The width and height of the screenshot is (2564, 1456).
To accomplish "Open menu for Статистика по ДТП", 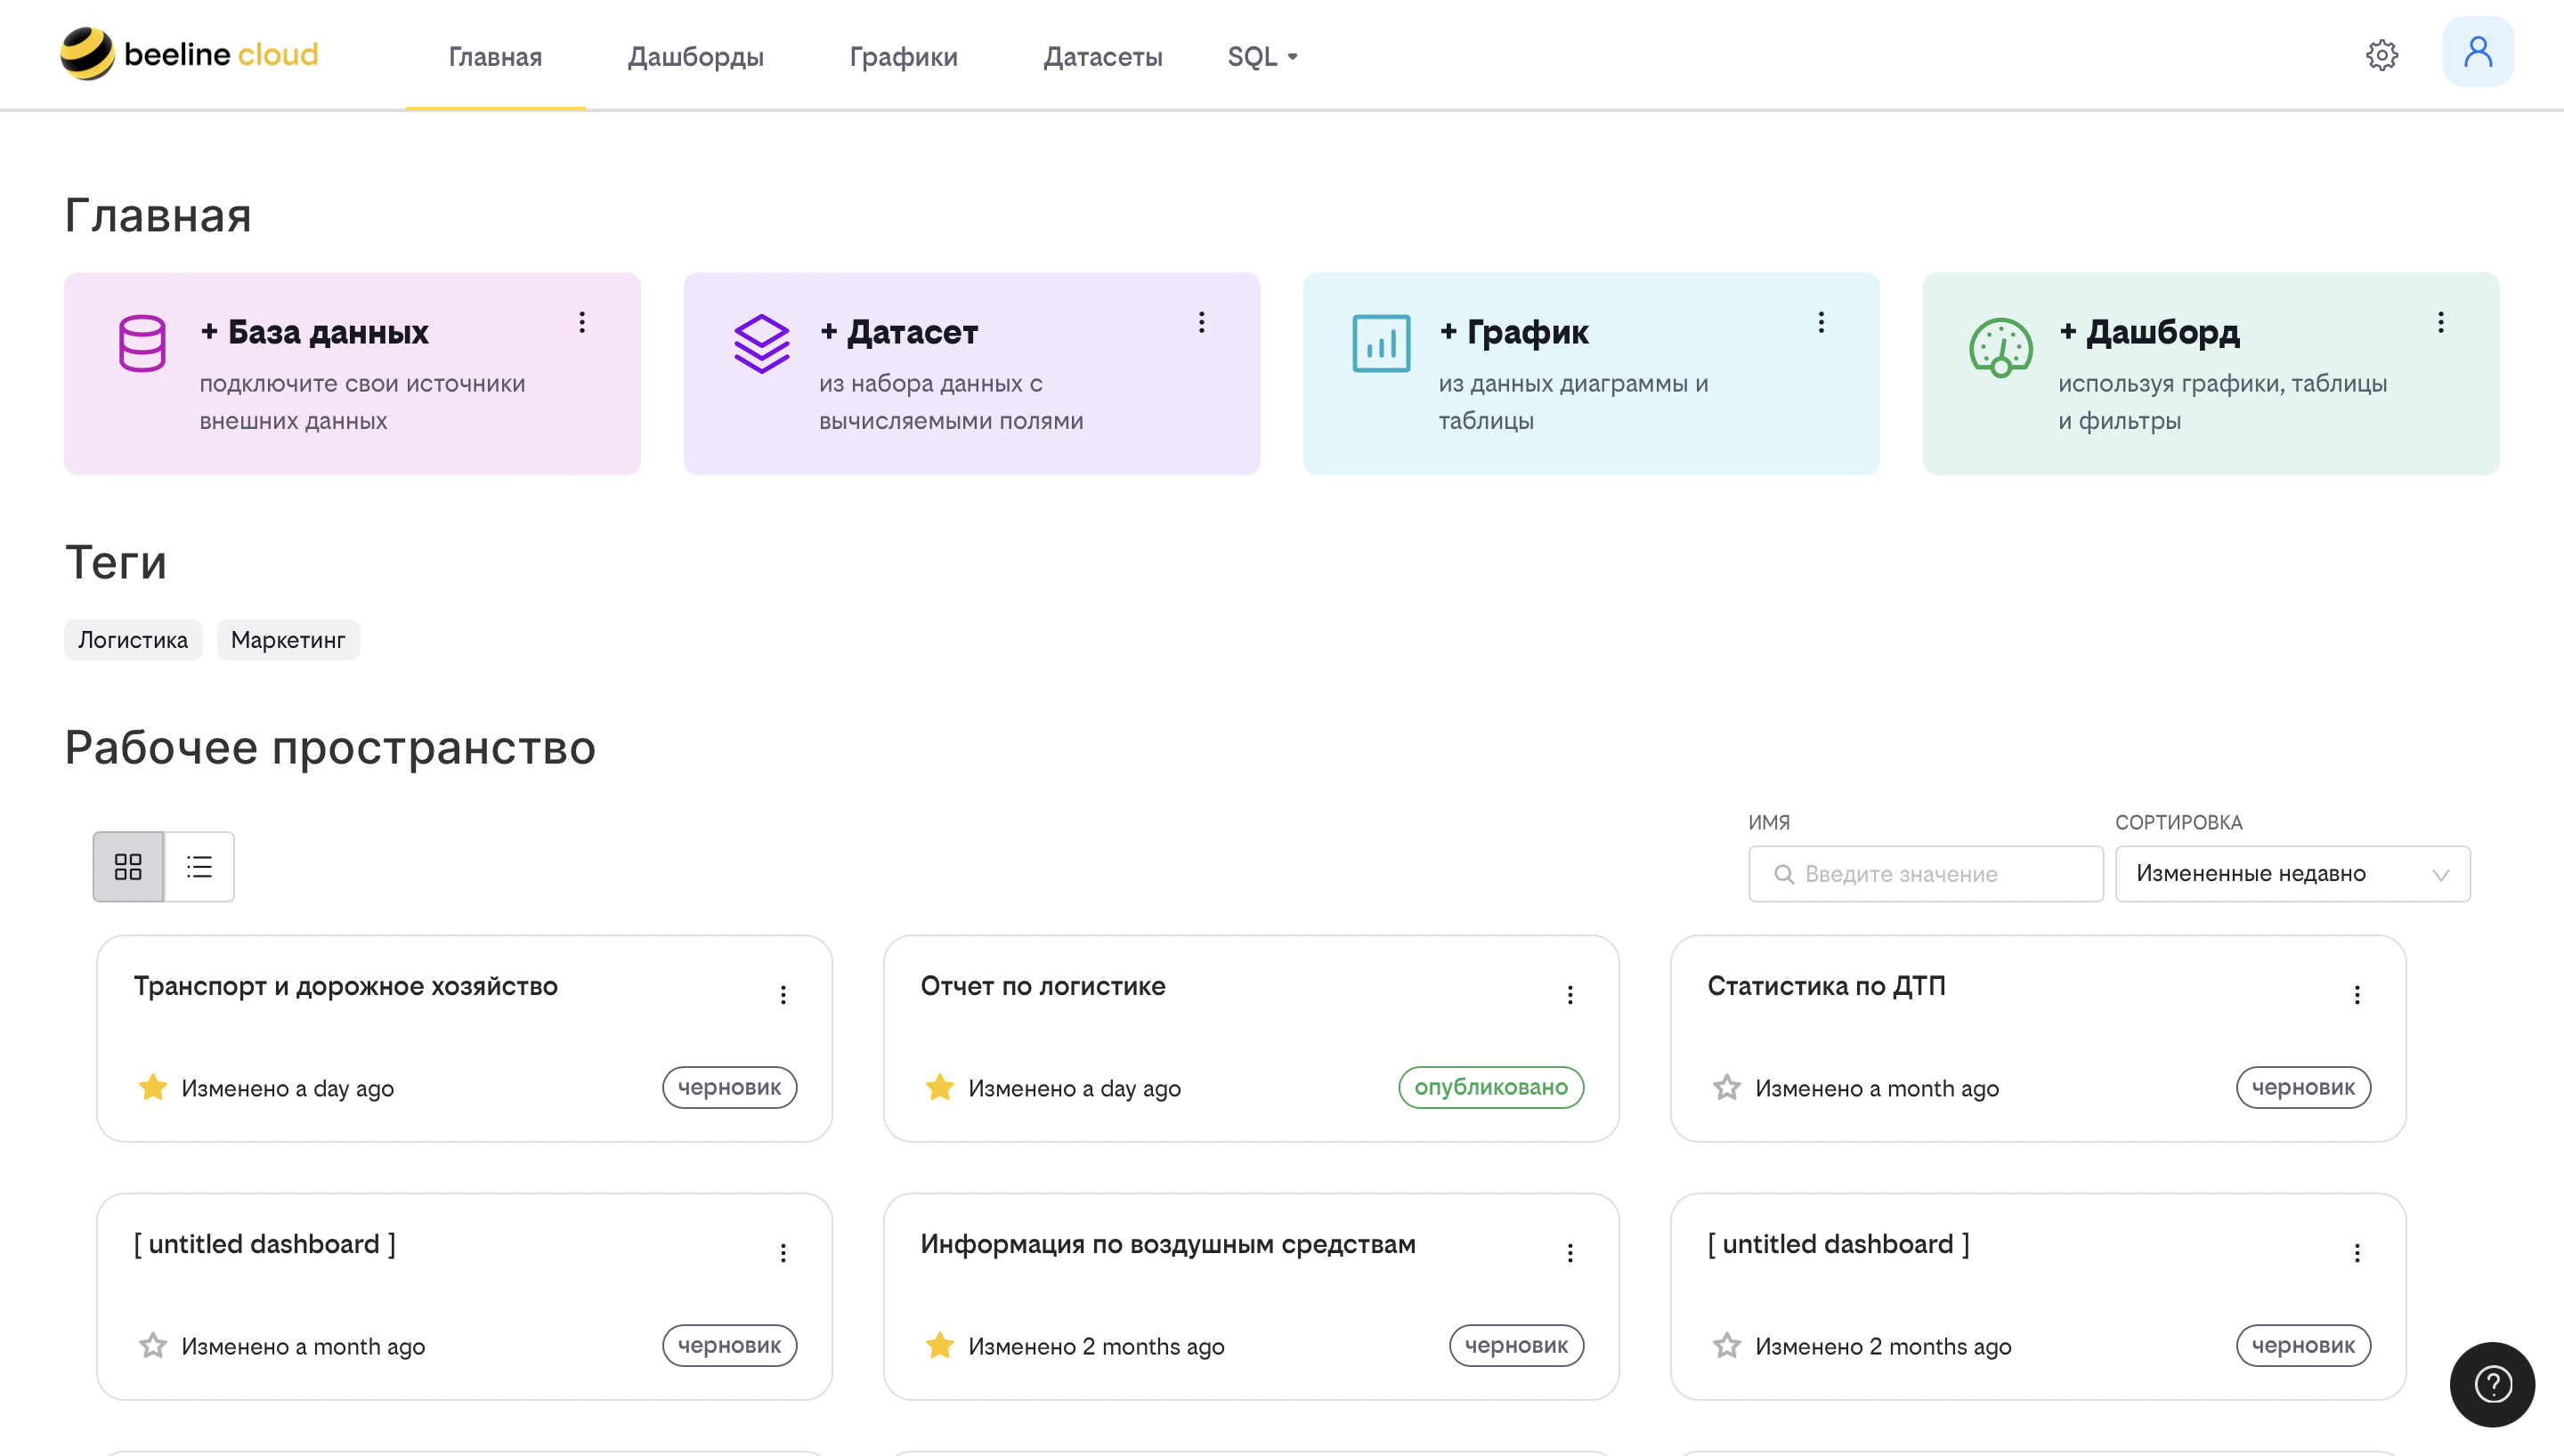I will [x=2357, y=994].
